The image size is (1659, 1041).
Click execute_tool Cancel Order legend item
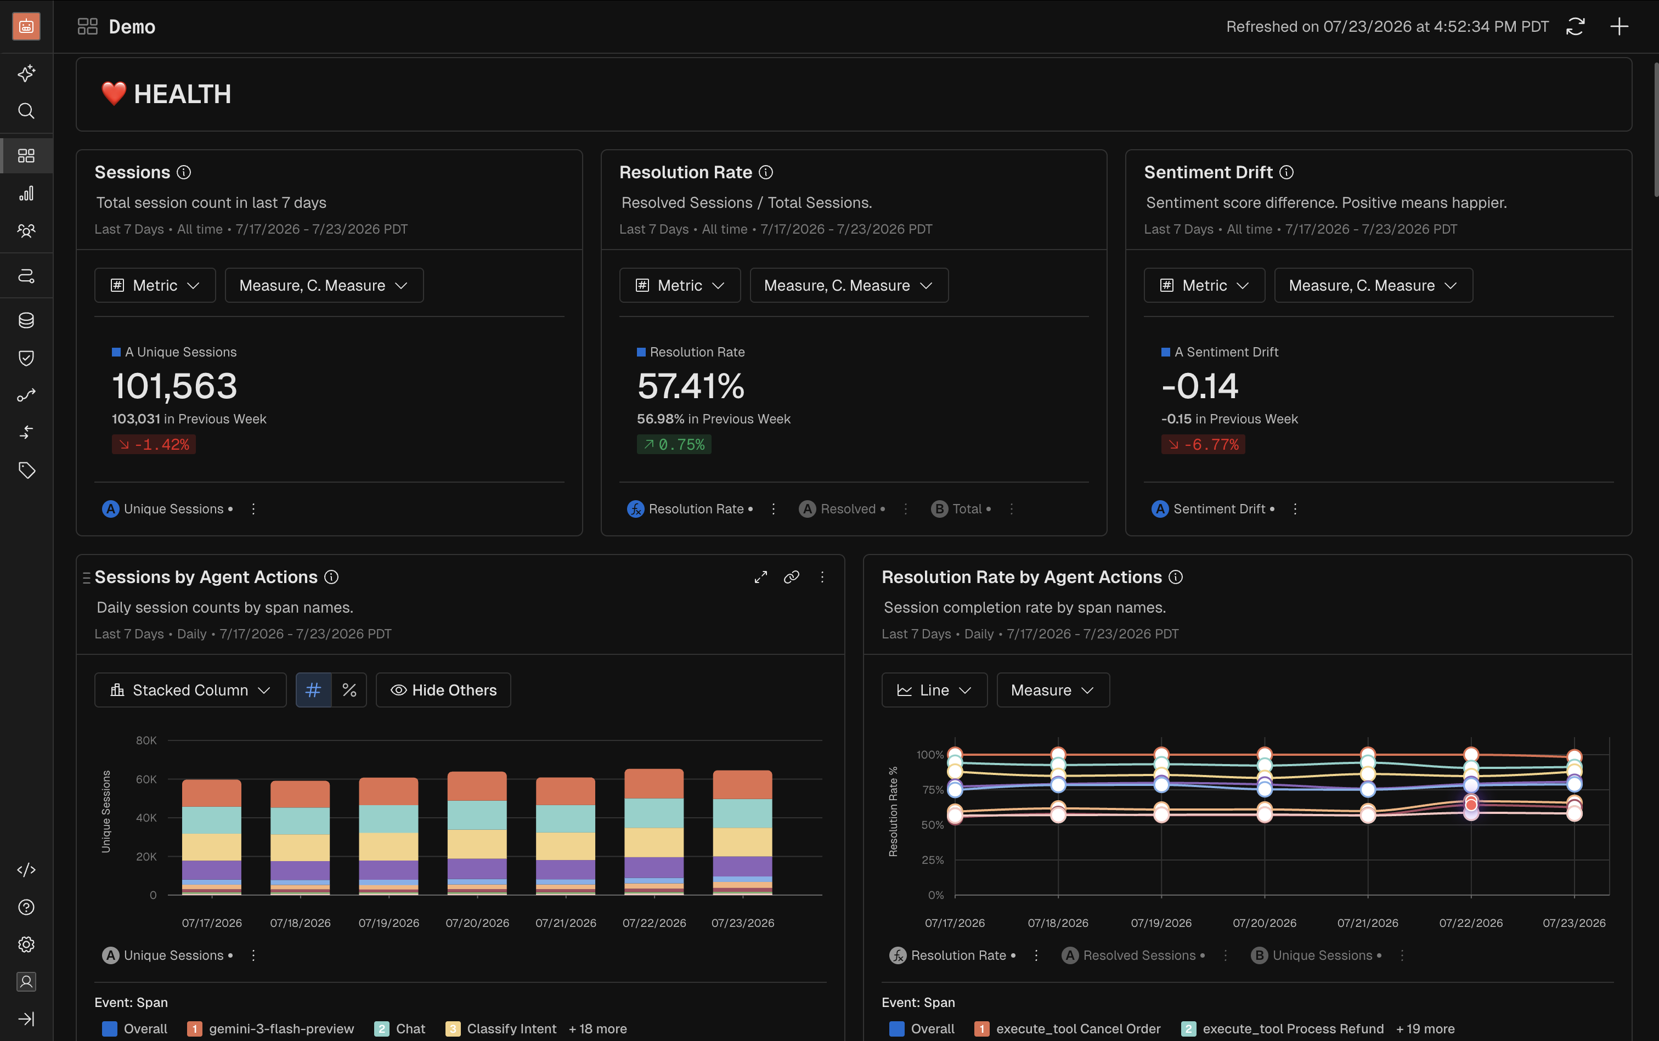pos(1068,1028)
